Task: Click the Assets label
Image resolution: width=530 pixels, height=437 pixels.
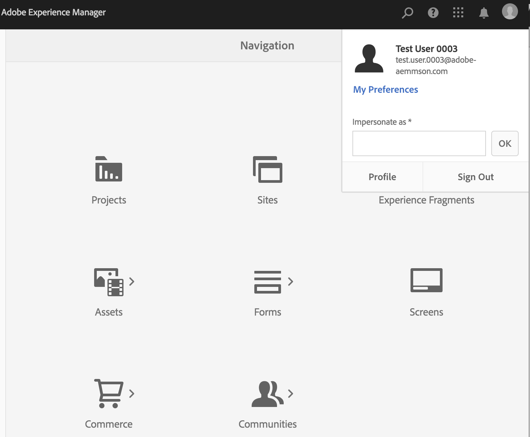Action: pyautogui.click(x=109, y=312)
